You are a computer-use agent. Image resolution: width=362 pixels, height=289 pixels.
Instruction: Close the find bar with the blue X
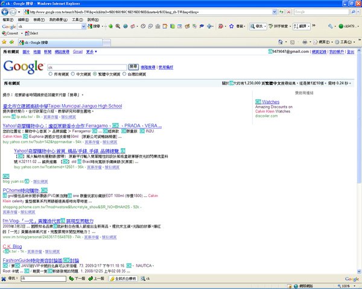[4, 279]
